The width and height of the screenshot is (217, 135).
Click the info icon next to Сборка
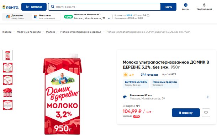[x=148, y=15]
